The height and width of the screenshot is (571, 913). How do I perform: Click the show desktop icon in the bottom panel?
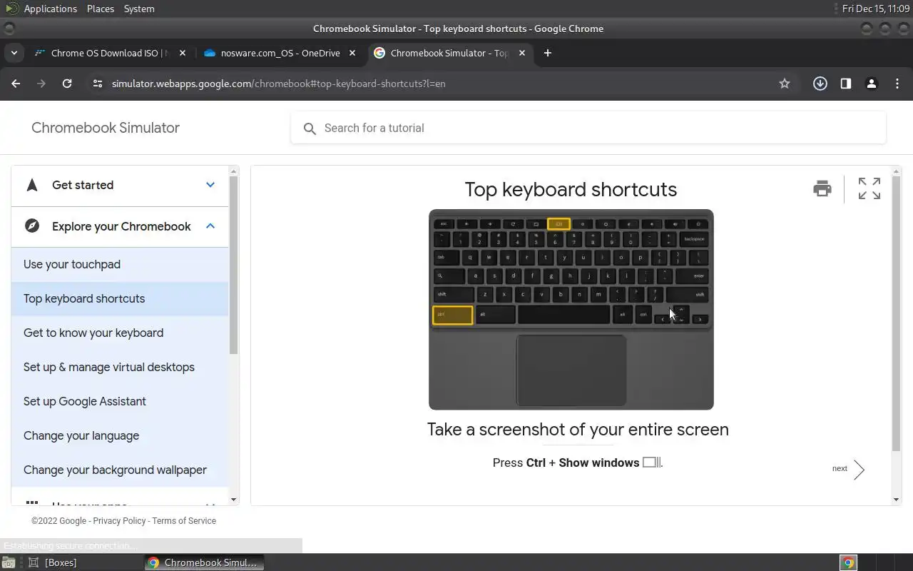(8, 562)
